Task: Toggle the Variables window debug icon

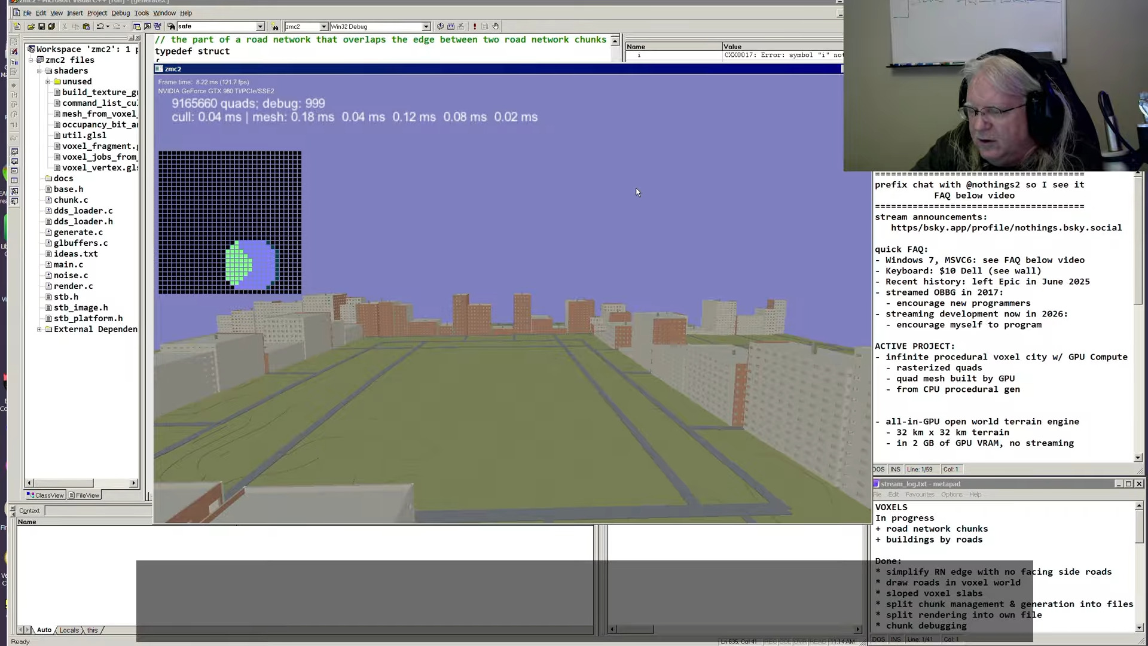Action: click(14, 161)
